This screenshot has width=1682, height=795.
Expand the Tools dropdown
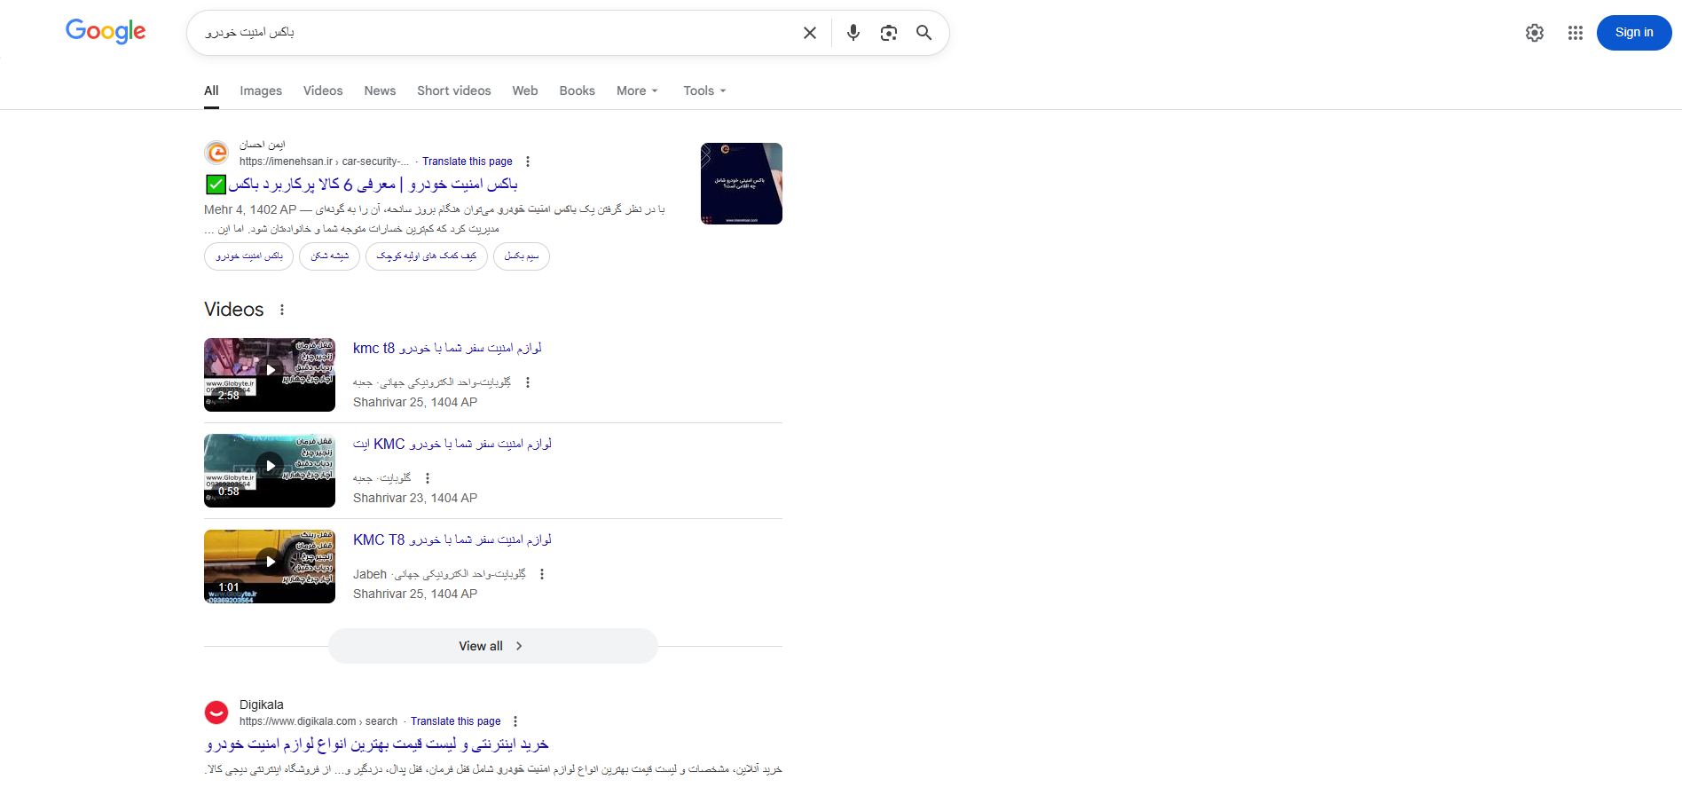(x=704, y=91)
